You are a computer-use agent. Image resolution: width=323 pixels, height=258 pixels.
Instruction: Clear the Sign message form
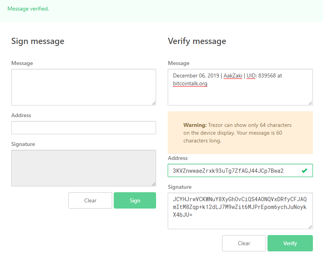(90, 200)
